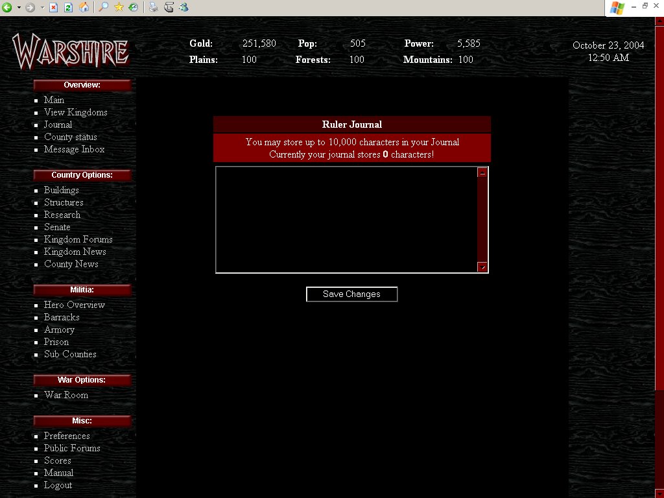Viewport: 664px width, 498px height.
Task: Open the War Room link
Action: [65, 395]
